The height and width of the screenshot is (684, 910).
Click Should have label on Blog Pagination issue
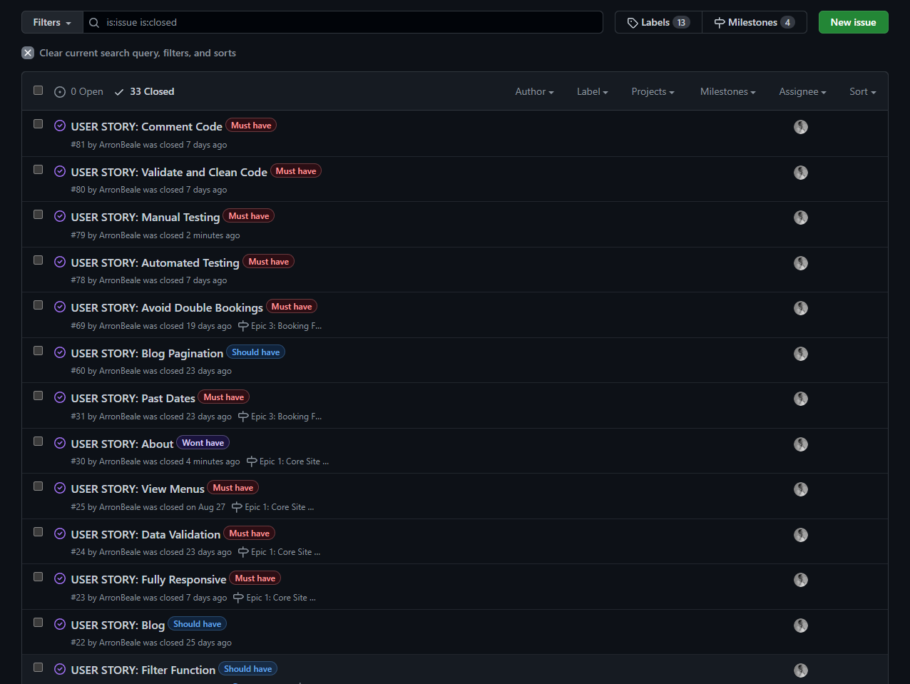255,352
